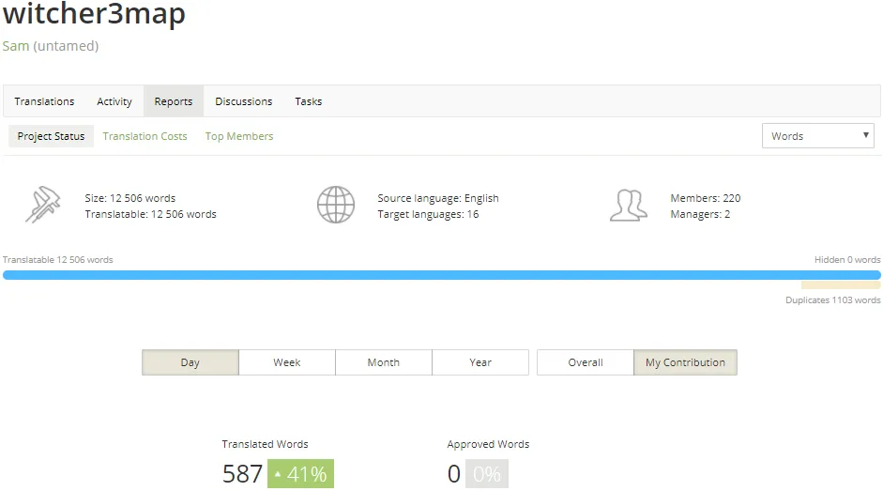Open the Translation Costs report

coord(145,136)
